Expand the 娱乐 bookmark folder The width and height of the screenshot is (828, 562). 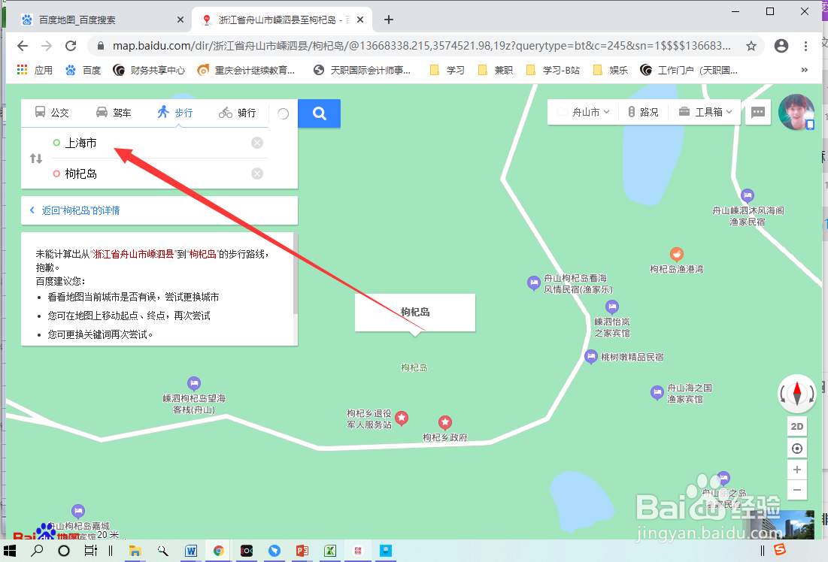pyautogui.click(x=611, y=70)
